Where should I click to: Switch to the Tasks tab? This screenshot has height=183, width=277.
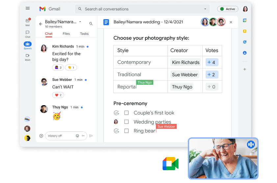click(x=84, y=34)
